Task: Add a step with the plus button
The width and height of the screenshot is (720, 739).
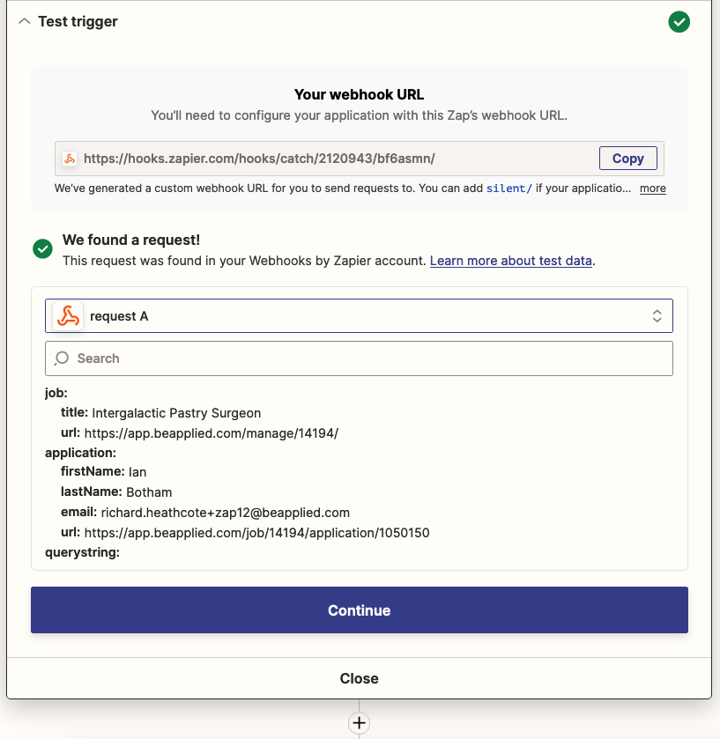Action: tap(360, 723)
